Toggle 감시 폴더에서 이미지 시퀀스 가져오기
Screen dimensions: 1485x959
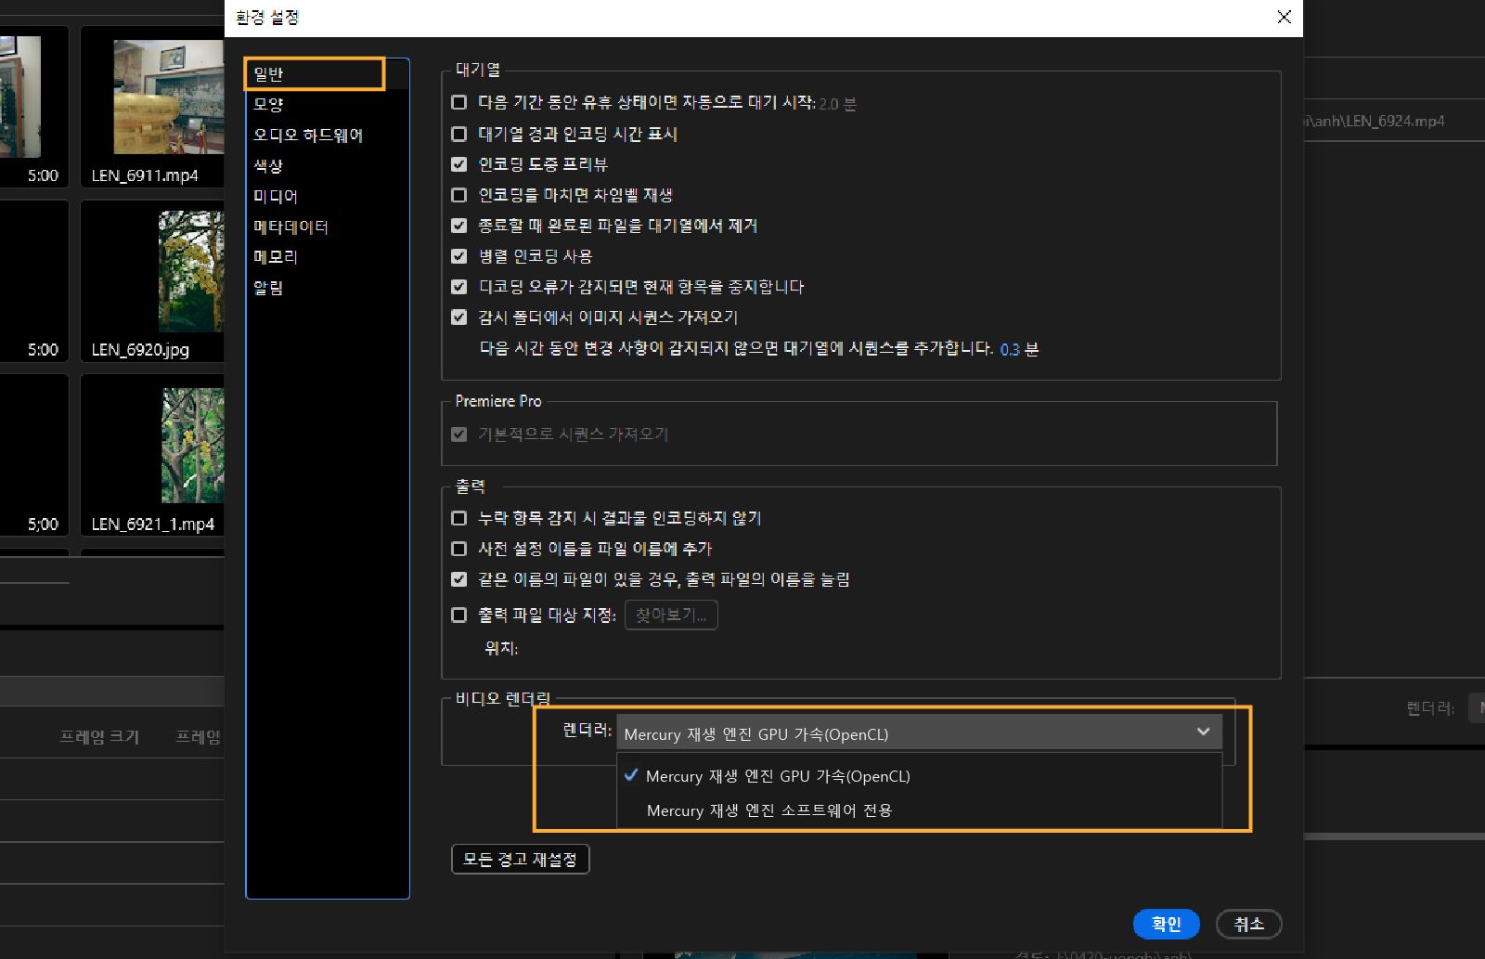[458, 317]
